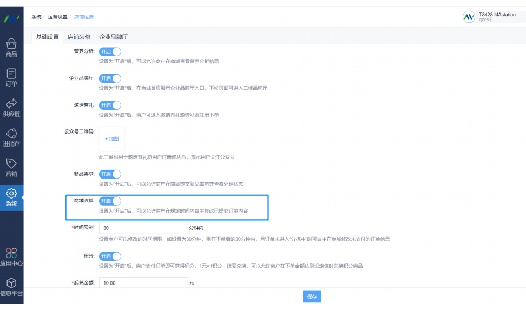Open the 企业品牌厅 tab
The width and height of the screenshot is (526, 310).
tap(114, 37)
